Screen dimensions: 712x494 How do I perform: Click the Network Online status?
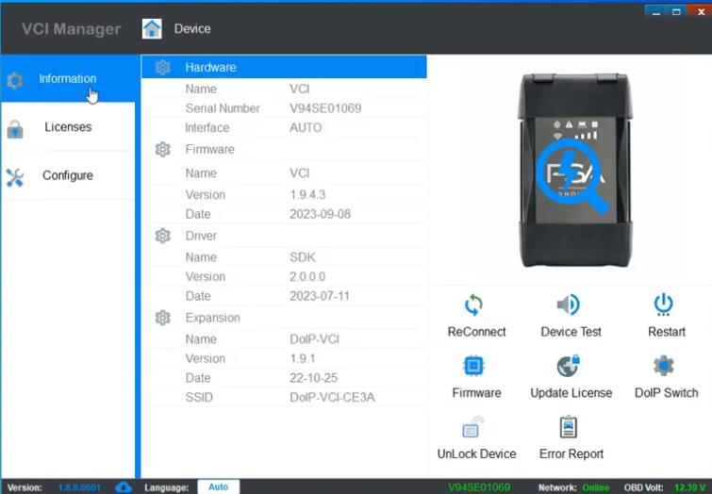[x=596, y=487]
